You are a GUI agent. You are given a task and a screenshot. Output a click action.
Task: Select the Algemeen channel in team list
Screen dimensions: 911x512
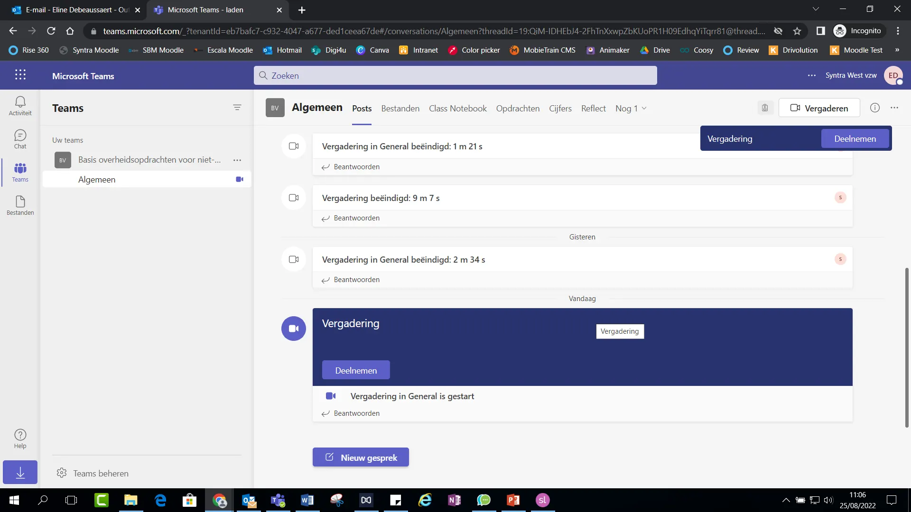(147, 179)
